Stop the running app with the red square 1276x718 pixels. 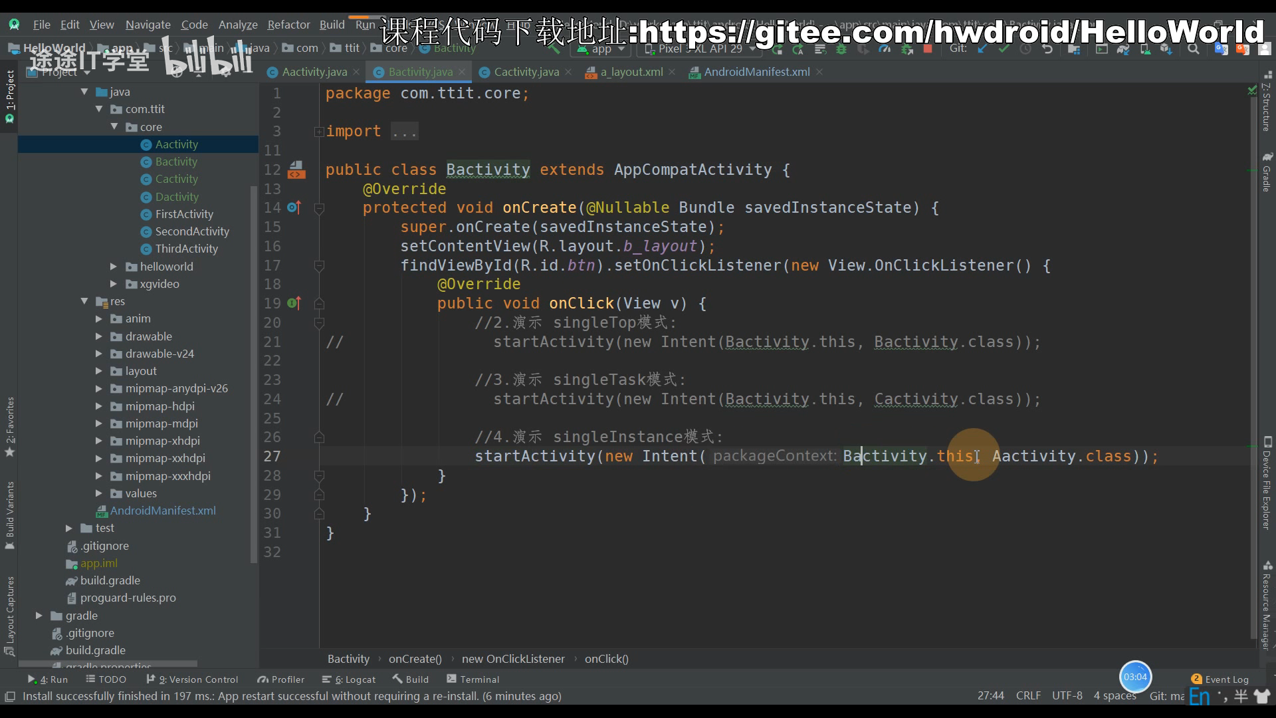[x=928, y=49]
